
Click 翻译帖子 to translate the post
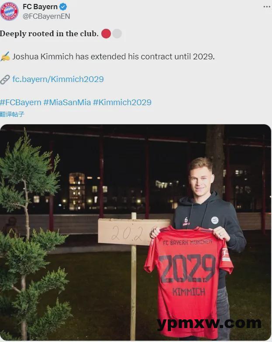[12, 114]
